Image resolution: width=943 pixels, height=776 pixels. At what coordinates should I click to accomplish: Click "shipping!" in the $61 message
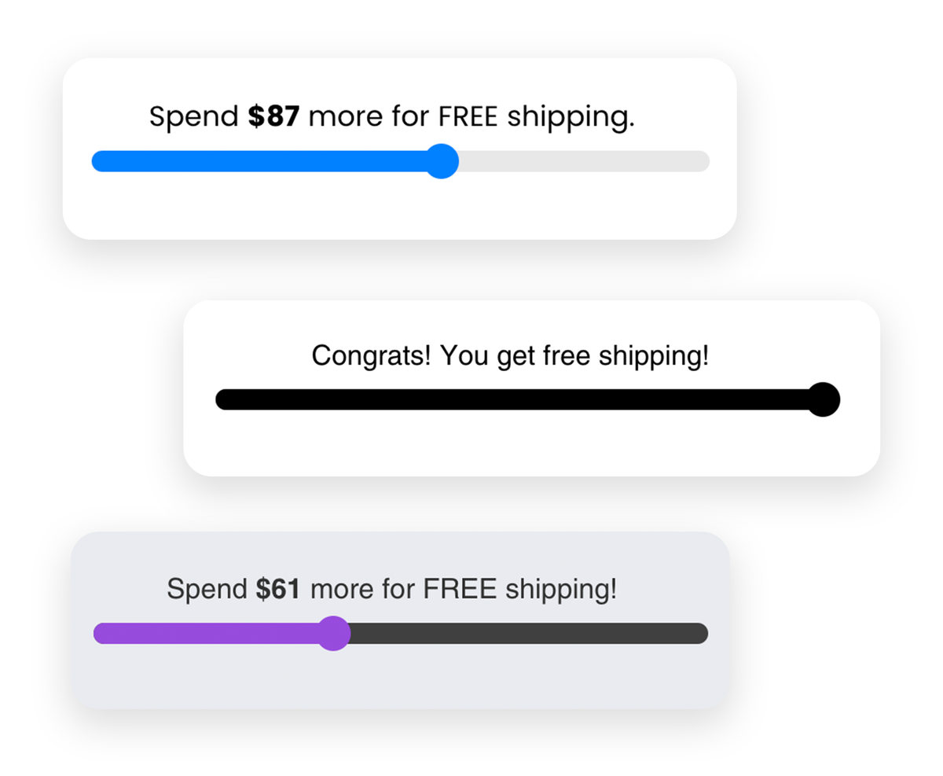[560, 589]
